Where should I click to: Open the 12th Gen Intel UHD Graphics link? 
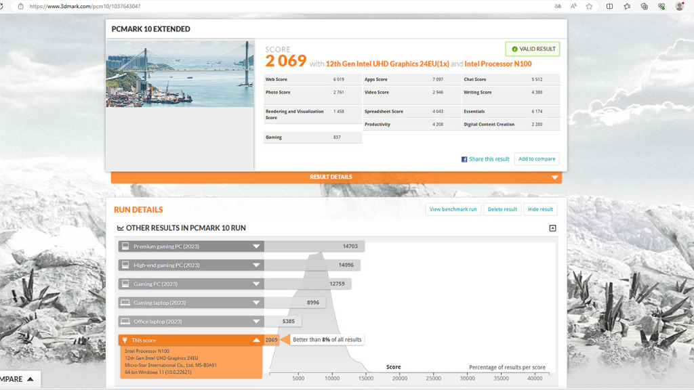coord(387,64)
